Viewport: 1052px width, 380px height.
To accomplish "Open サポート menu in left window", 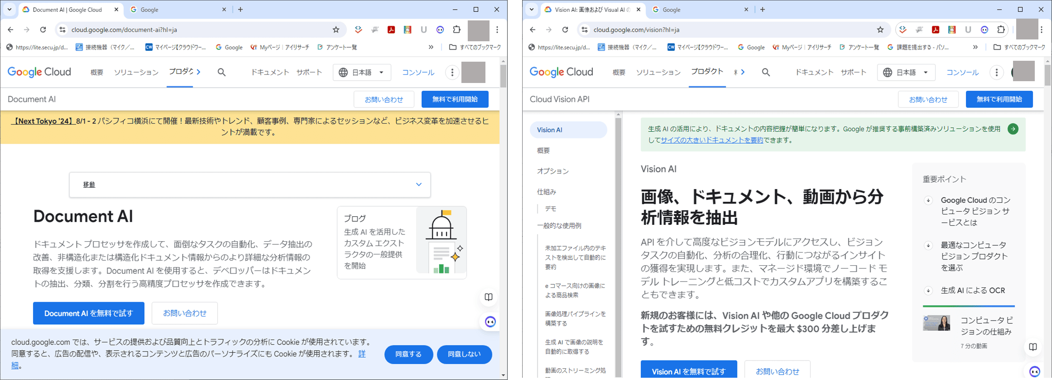I will point(309,72).
